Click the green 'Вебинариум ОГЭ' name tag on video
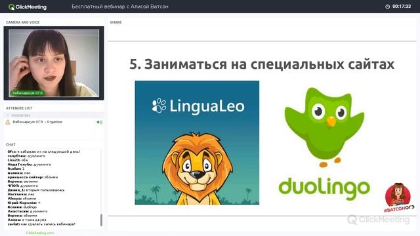Image resolution: width=420 pixels, height=236 pixels. click(28, 93)
